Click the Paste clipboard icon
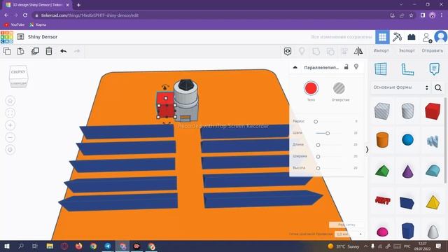The width and height of the screenshot is (448, 252). click(x=20, y=51)
